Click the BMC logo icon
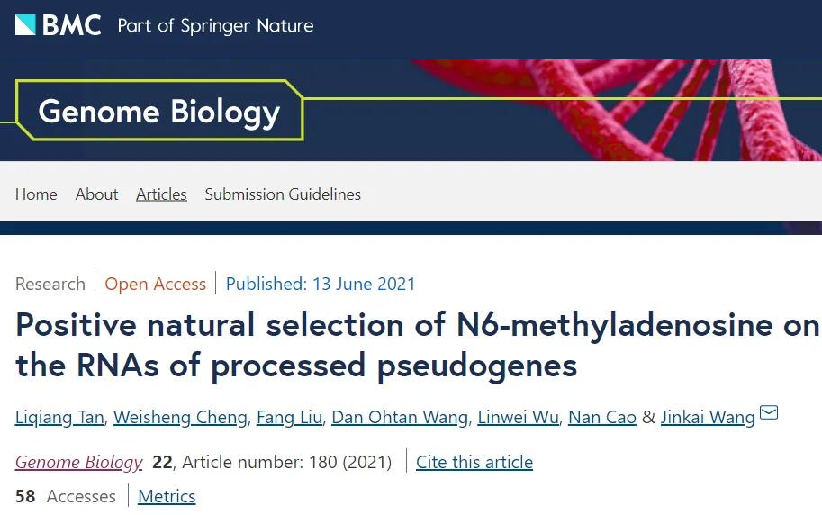 click(25, 24)
